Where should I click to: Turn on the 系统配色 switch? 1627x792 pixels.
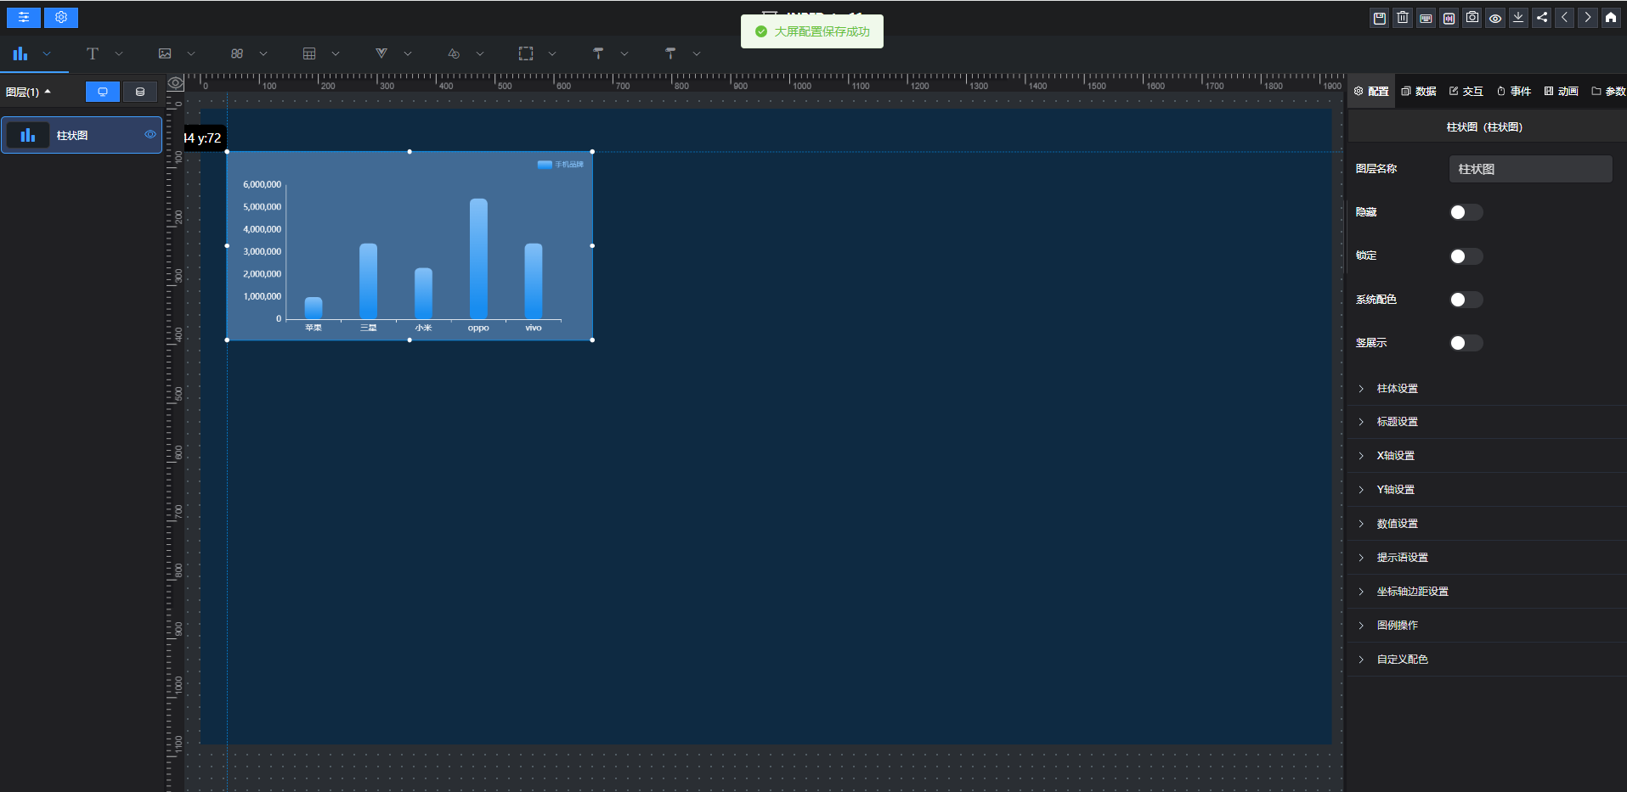point(1466,300)
